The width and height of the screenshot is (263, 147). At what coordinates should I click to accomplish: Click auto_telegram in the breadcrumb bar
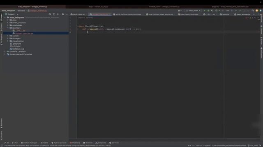pos(8,11)
